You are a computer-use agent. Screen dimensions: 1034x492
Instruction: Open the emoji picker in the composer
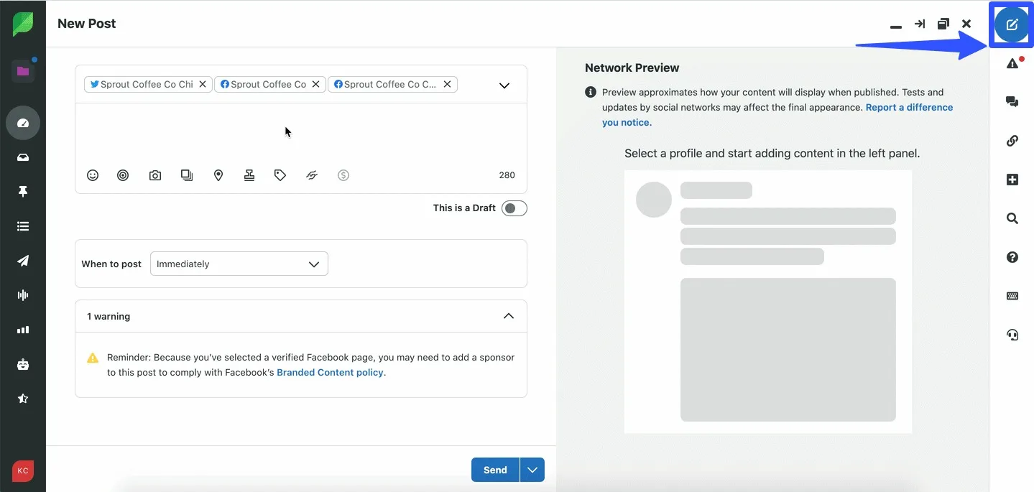[92, 175]
